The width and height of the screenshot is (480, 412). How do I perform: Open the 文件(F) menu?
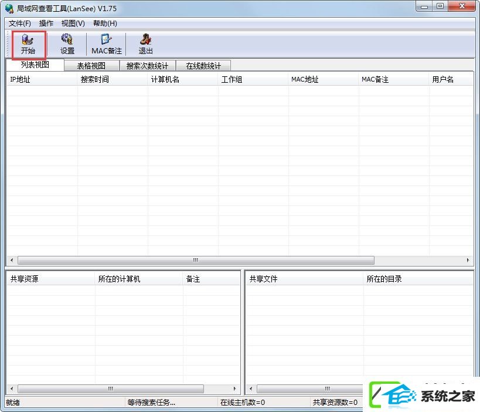pyautogui.click(x=20, y=23)
